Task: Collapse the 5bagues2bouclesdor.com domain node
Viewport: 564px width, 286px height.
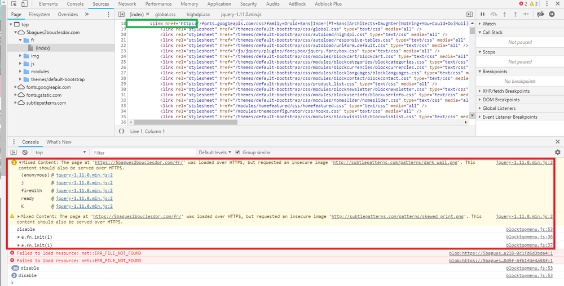Action: point(15,32)
